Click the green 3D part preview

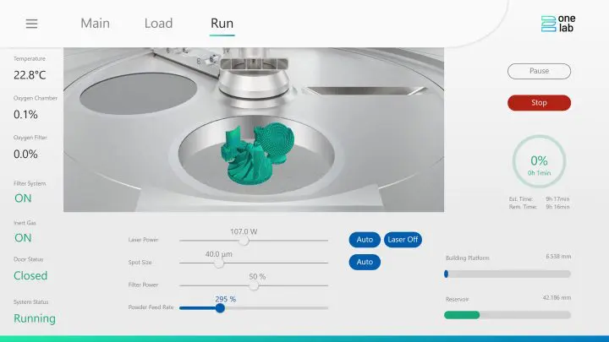pos(258,154)
